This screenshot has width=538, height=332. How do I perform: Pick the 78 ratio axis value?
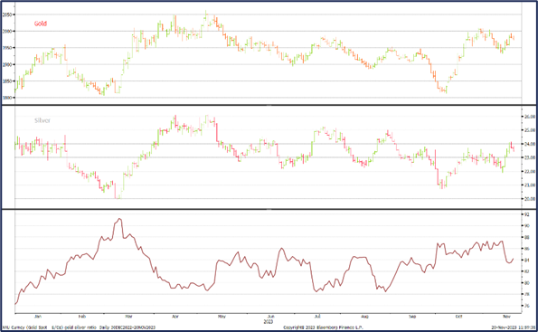click(x=526, y=294)
